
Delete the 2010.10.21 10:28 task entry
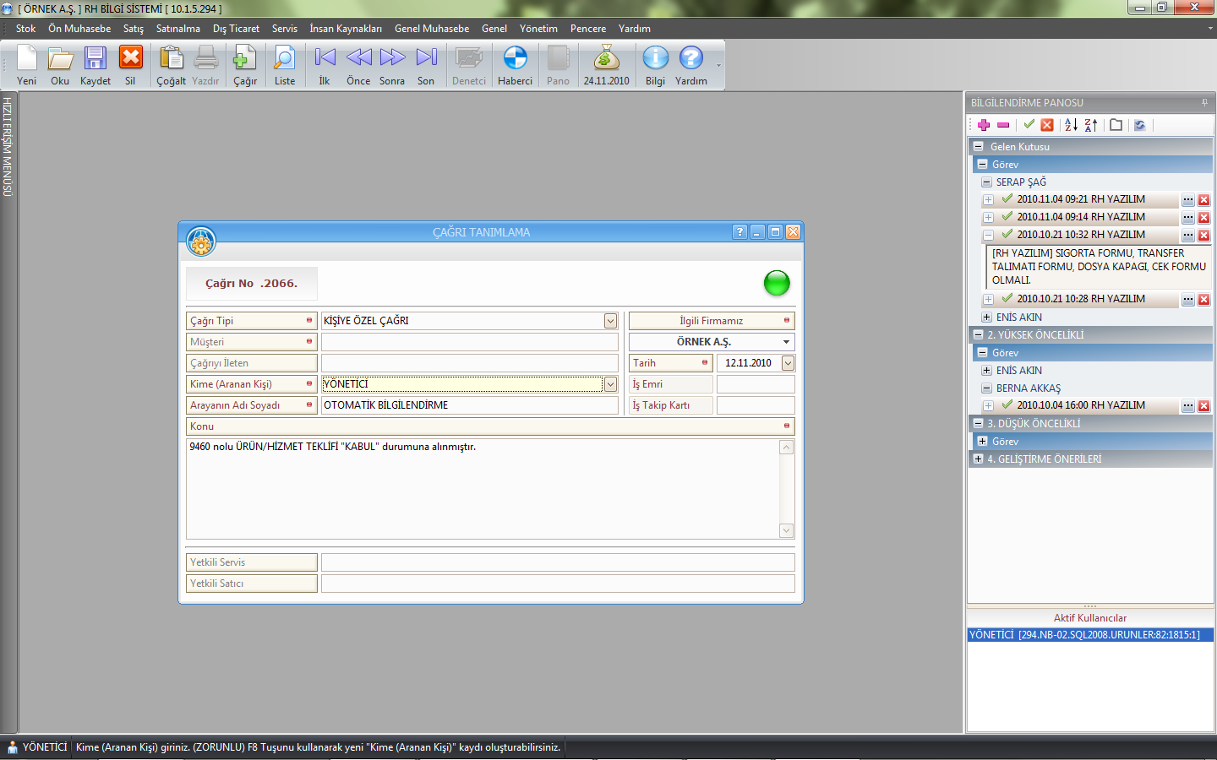[1203, 300]
